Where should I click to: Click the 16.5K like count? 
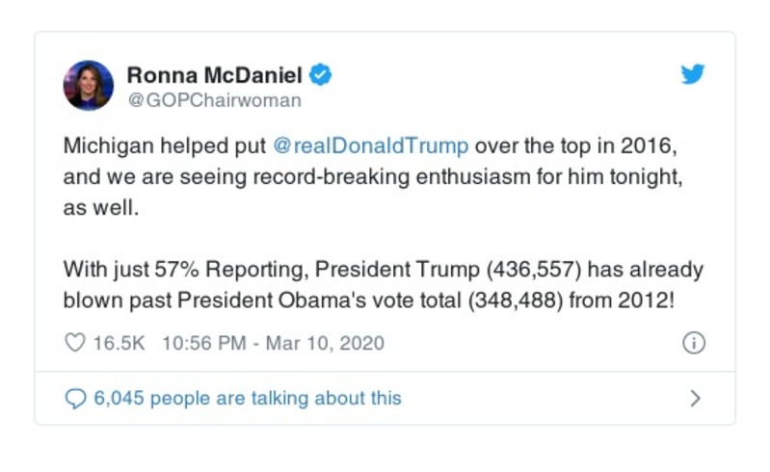pos(117,343)
